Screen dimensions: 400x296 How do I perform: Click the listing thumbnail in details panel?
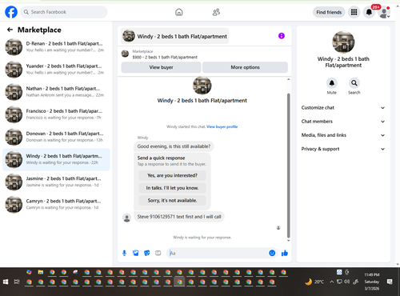343,42
